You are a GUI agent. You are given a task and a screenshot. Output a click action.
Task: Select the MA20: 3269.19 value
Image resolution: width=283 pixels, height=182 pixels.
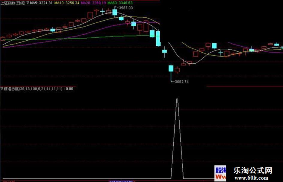click(x=93, y=3)
